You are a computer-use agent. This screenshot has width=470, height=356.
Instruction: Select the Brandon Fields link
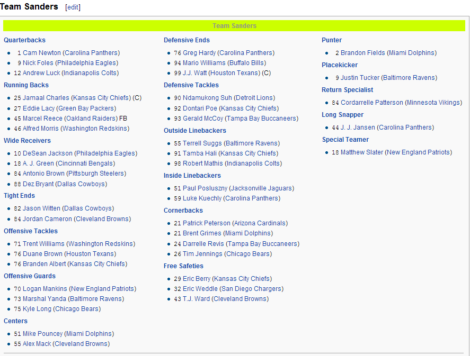pos(362,53)
